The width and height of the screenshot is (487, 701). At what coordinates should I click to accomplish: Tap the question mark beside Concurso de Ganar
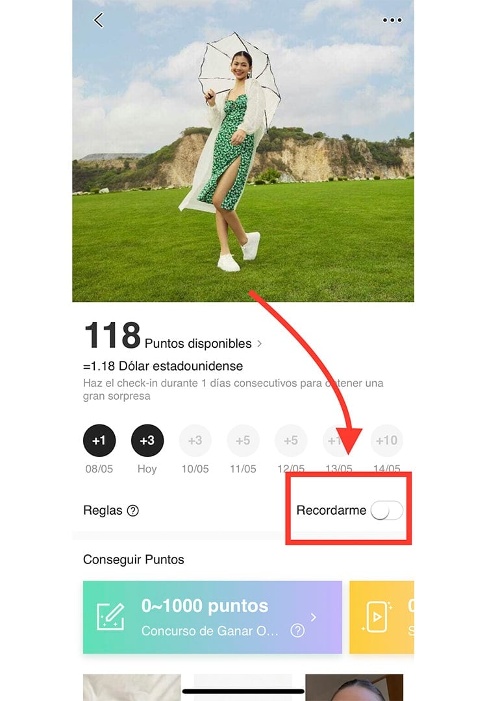tap(297, 631)
